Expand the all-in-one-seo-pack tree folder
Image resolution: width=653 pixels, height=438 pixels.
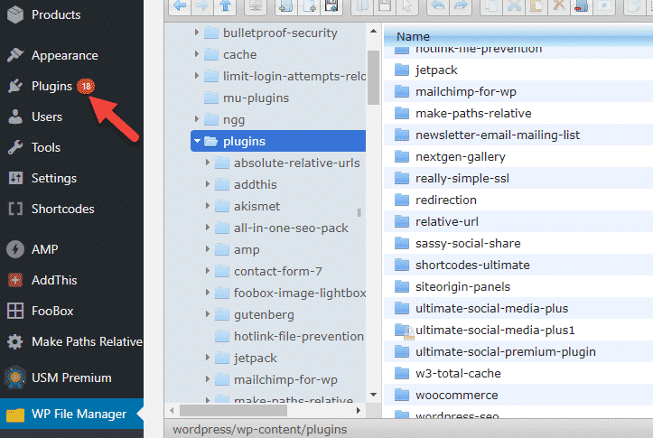[208, 228]
